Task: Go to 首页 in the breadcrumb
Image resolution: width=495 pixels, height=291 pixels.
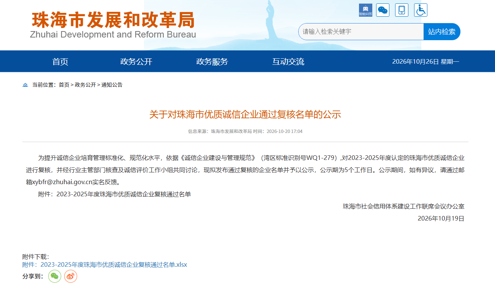Action: (64, 85)
